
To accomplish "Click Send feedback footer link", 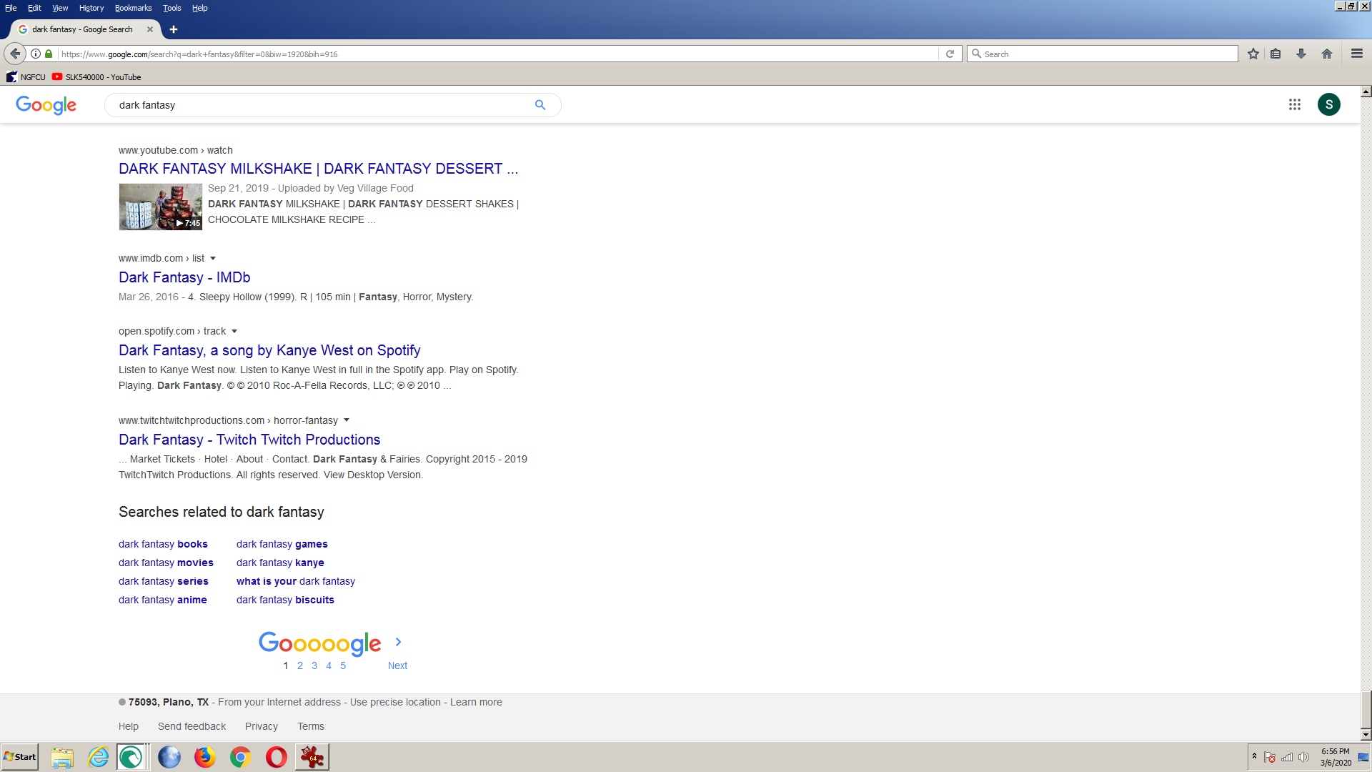I will pos(192,726).
